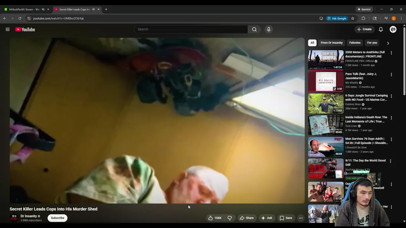Select the Felonies filter chip

[x=355, y=43]
